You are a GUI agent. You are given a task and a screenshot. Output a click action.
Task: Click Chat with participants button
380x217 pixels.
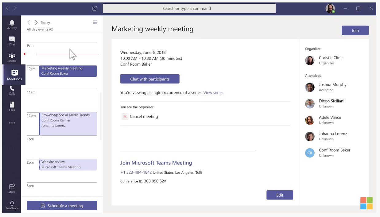pos(150,79)
